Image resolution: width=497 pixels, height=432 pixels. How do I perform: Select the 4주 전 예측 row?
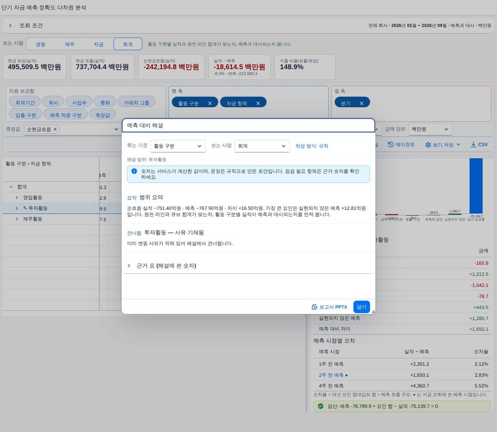(402, 386)
